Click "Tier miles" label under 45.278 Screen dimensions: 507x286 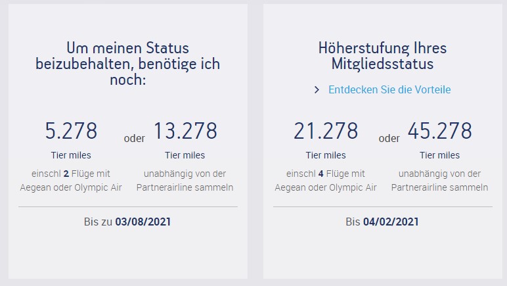click(439, 155)
